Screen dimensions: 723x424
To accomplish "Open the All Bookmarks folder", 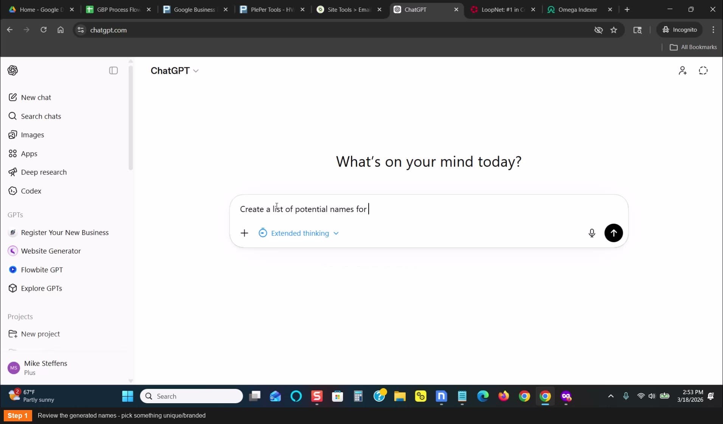I will [x=693, y=47].
